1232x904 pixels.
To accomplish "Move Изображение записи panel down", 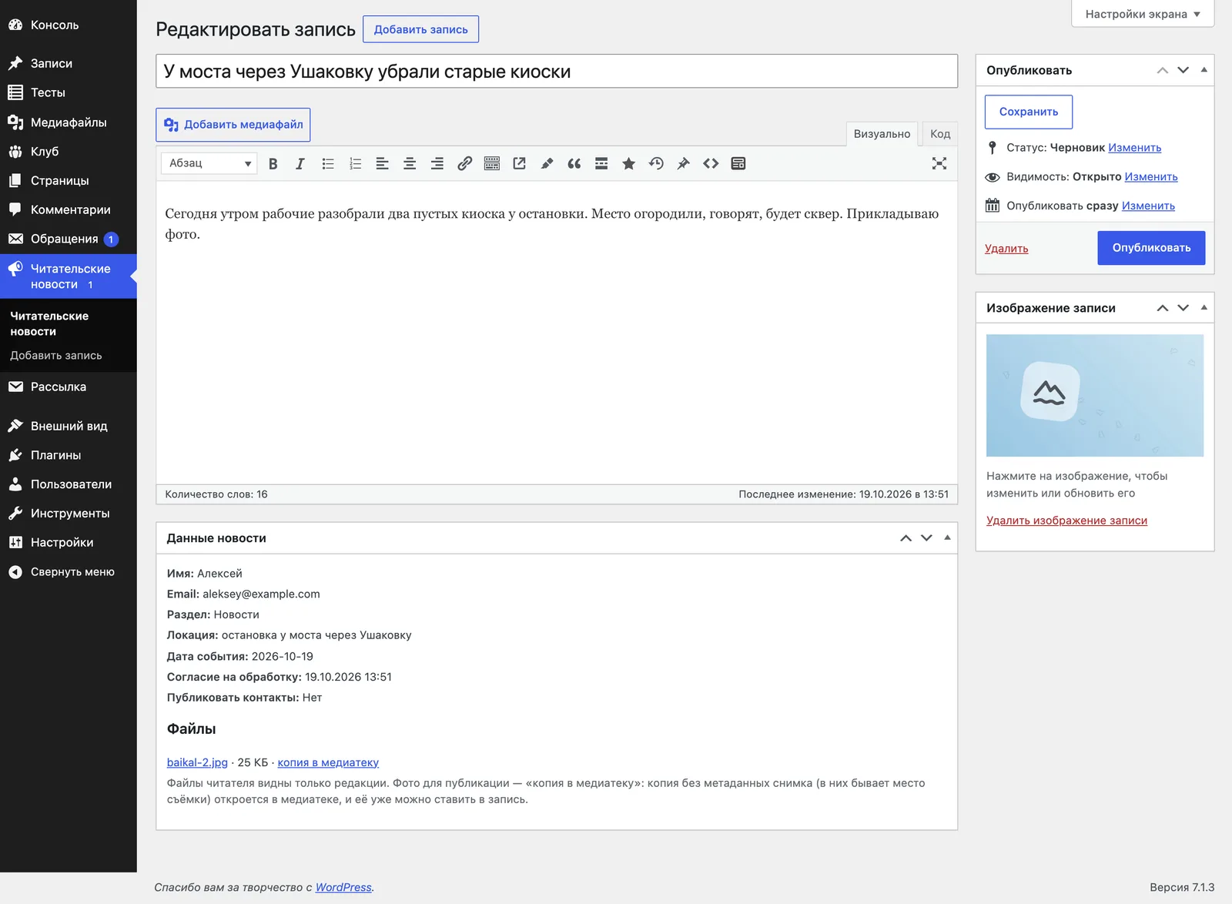I will [x=1183, y=308].
